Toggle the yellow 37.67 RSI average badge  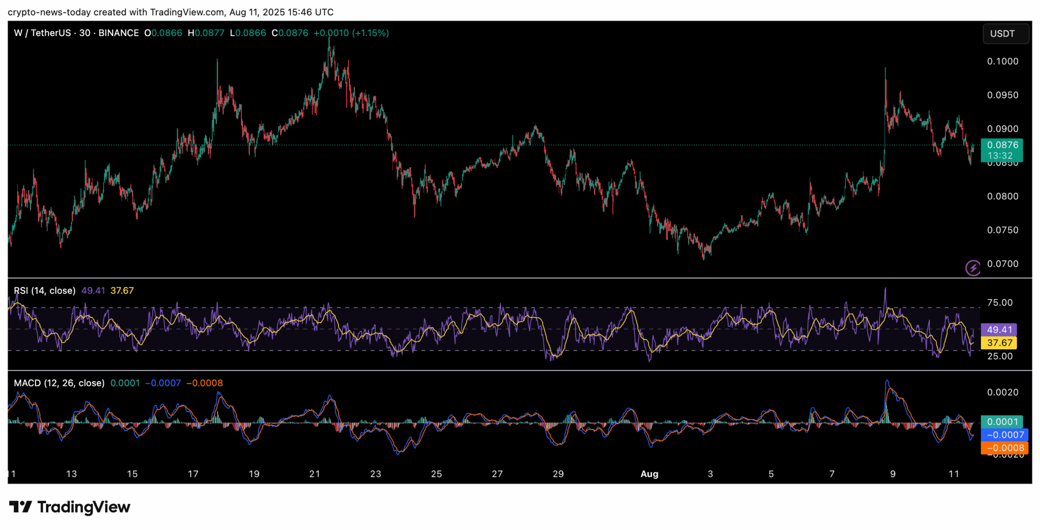point(1000,343)
